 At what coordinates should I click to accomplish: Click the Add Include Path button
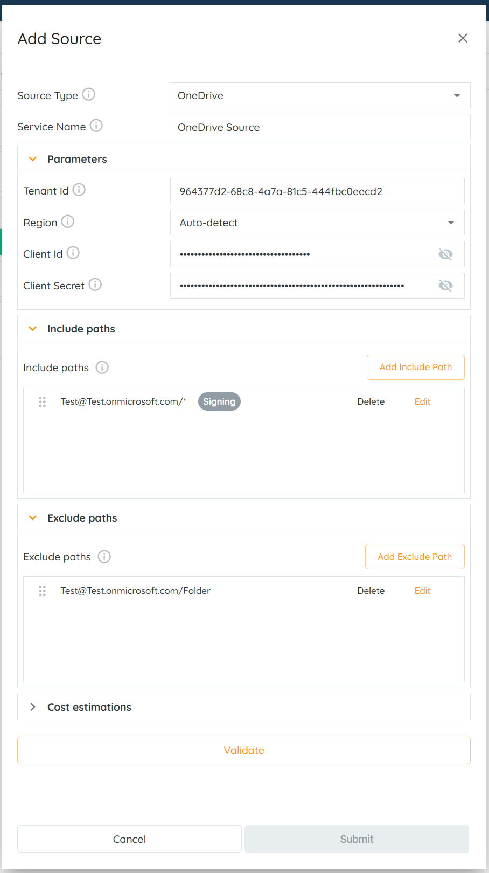415,367
